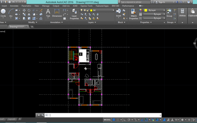Activate the Copy tool

24,14
